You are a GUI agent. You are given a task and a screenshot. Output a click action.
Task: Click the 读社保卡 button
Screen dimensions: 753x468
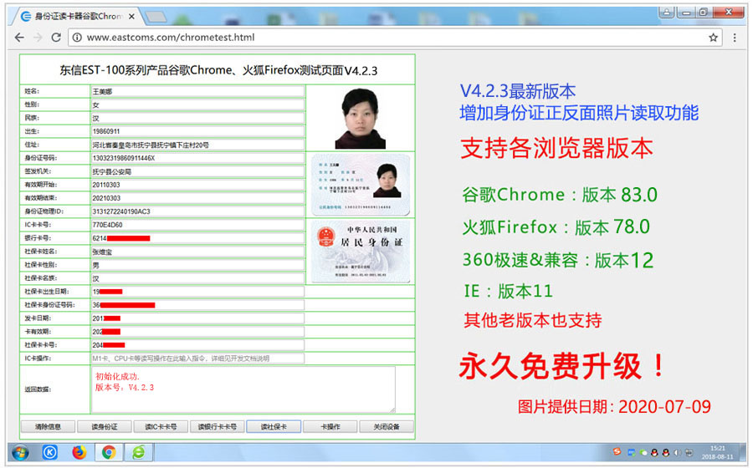pos(274,427)
